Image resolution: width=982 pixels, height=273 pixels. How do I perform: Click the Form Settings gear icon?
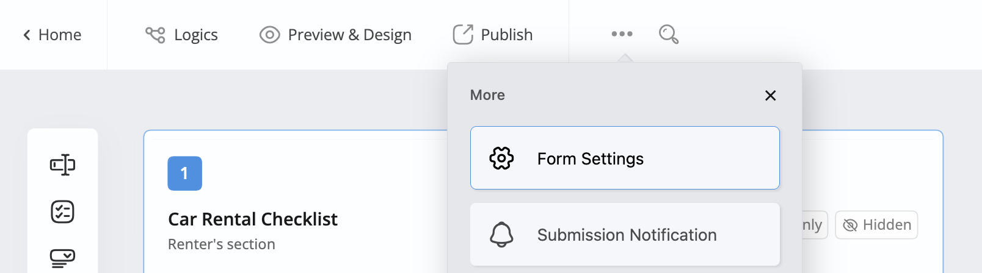(x=501, y=158)
